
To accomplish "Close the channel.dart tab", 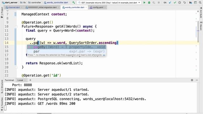I will [22, 7].
